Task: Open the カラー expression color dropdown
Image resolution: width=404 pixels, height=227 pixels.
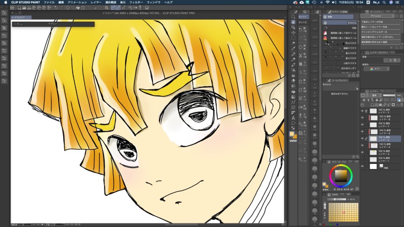Action: (376, 69)
